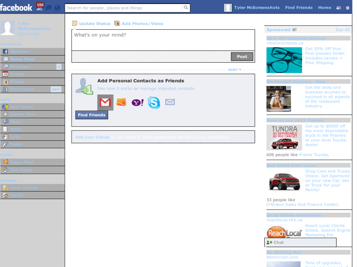Open Family list in sidebar

click(x=32, y=195)
